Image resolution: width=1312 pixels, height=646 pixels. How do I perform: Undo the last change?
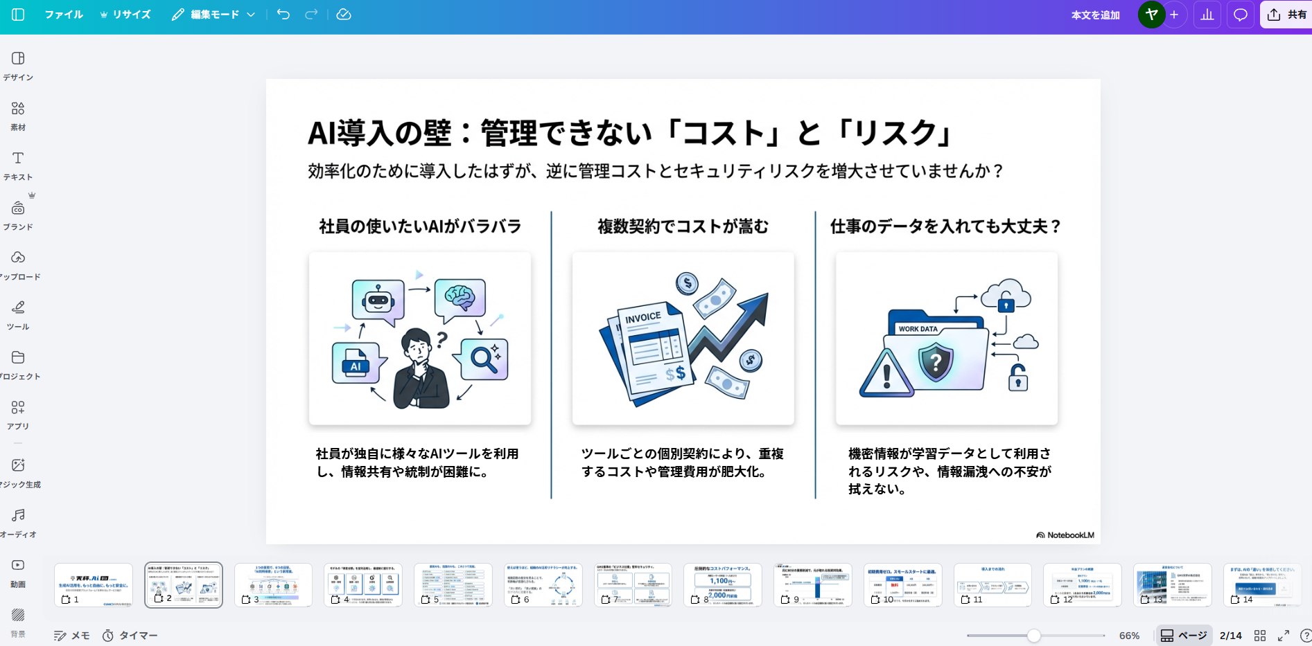tap(283, 14)
